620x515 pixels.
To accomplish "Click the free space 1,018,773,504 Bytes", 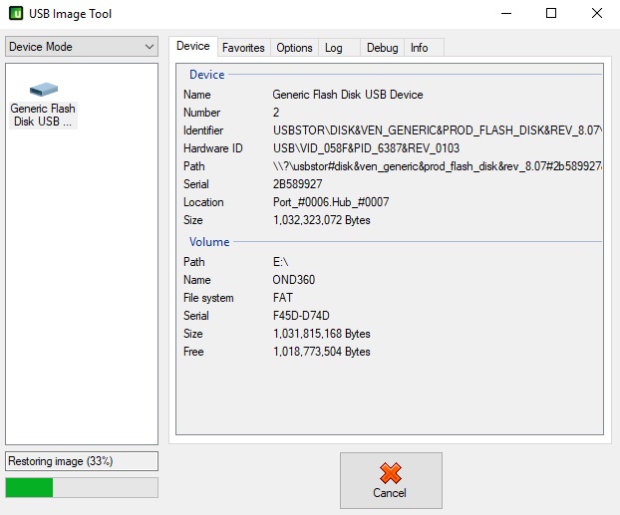I will (x=322, y=352).
